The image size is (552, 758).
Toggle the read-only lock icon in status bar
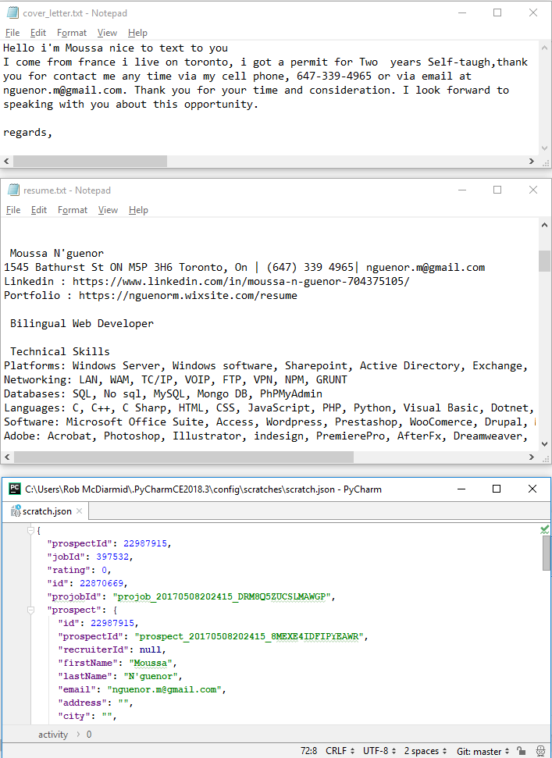(x=521, y=750)
